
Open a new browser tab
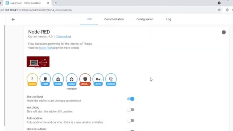(x=56, y=3)
